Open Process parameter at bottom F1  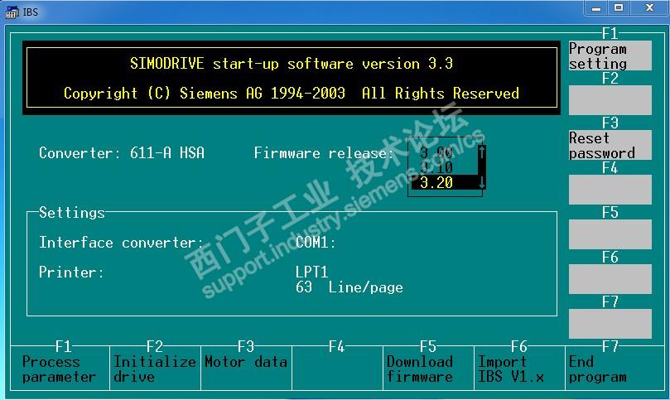(x=60, y=369)
